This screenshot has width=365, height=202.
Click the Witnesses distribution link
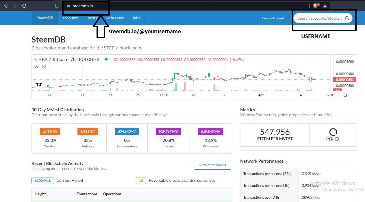point(211,146)
